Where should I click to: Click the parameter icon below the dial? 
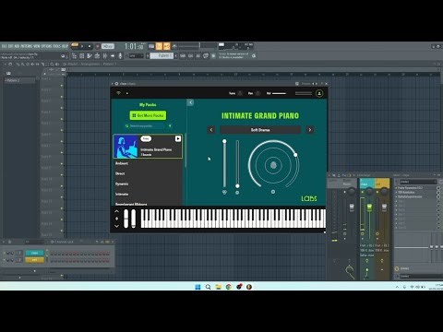pyautogui.click(x=273, y=192)
